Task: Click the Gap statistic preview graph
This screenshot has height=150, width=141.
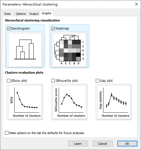Action: point(114,102)
